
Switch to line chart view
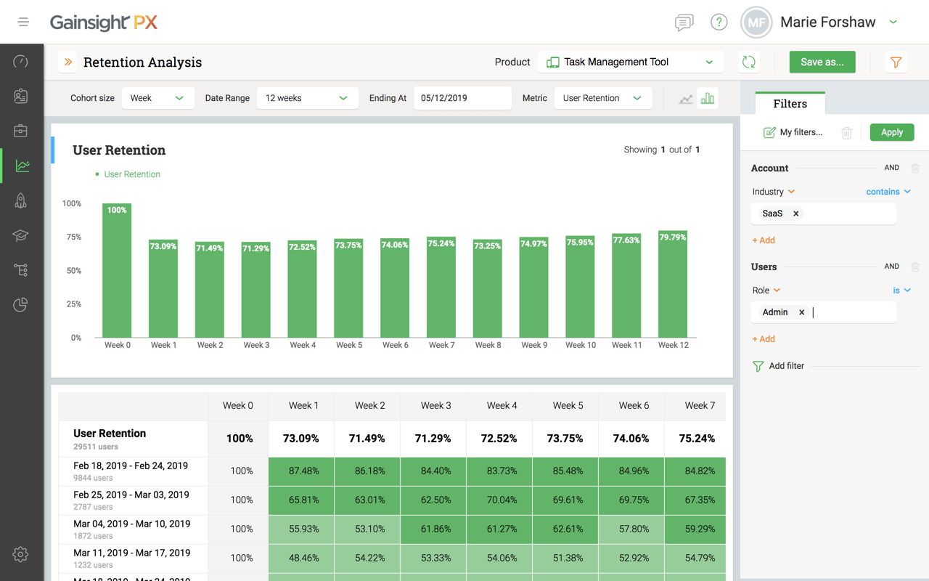(x=686, y=98)
